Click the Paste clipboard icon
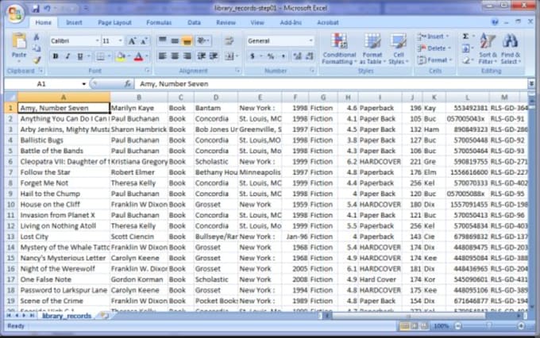 tap(19, 41)
